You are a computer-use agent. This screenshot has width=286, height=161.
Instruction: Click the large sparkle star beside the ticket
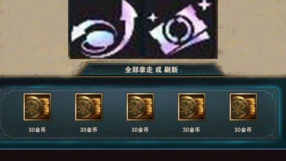click(x=153, y=18)
